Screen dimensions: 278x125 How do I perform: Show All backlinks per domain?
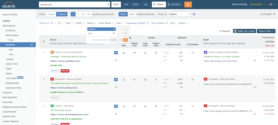click(x=89, y=14)
